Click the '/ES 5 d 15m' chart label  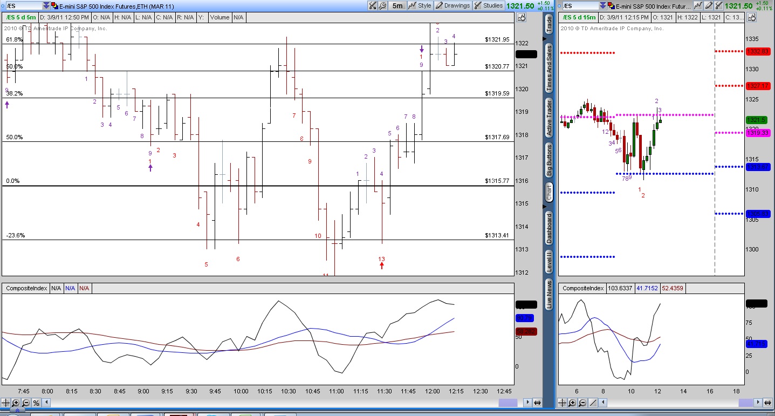(x=579, y=17)
